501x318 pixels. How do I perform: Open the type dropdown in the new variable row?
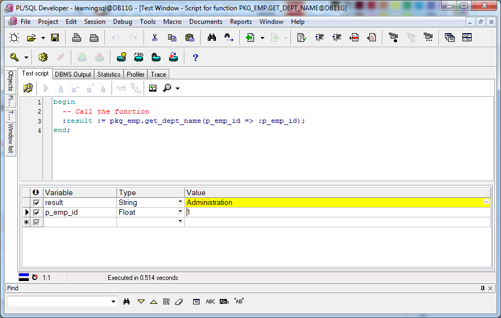tap(180, 221)
